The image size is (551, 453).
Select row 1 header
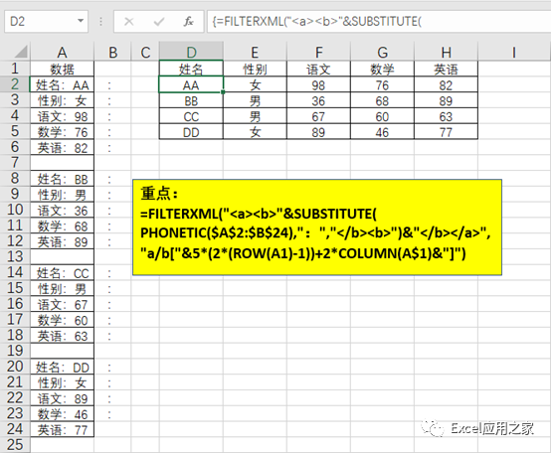point(15,69)
